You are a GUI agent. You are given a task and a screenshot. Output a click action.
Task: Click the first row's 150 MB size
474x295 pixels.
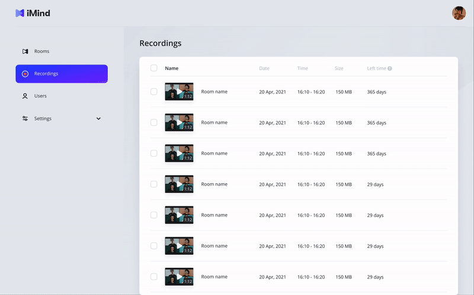pos(344,92)
